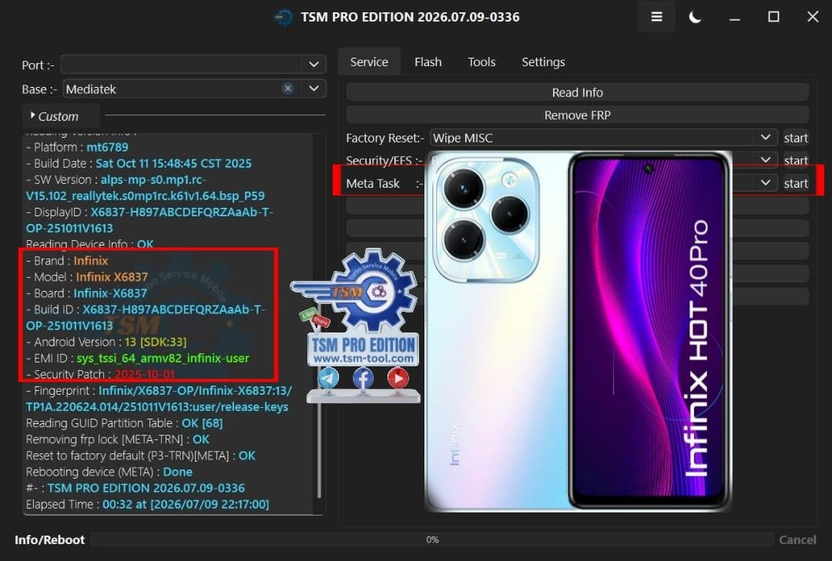Click the Rebooting device (META) line
Image resolution: width=832 pixels, height=561 pixels.
click(109, 472)
